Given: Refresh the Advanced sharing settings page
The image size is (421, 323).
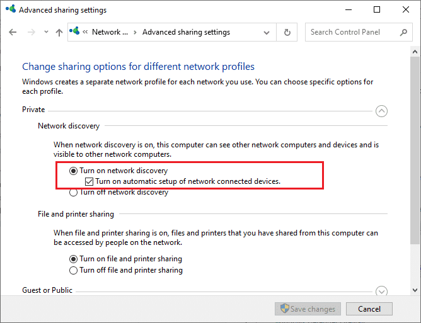Looking at the screenshot, I should click(287, 32).
